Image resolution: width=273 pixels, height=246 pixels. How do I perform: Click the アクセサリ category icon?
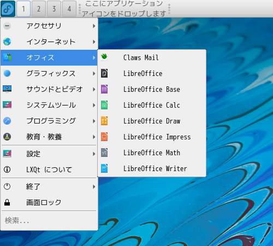coord(7,26)
